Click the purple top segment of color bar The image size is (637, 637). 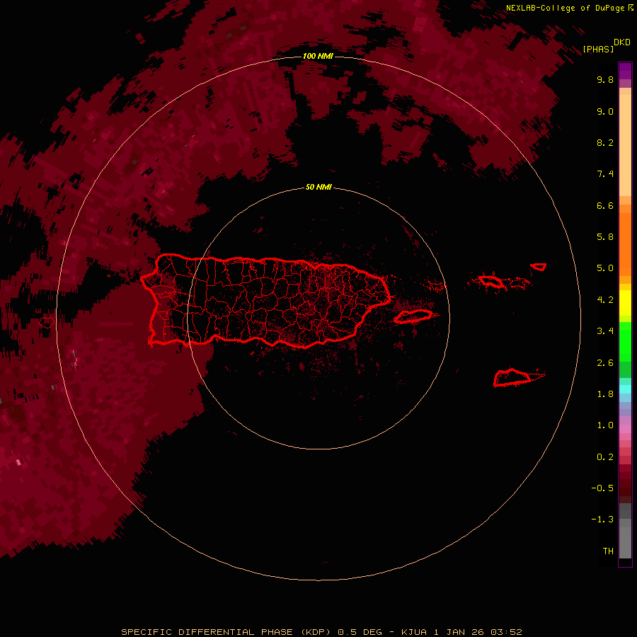[625, 71]
